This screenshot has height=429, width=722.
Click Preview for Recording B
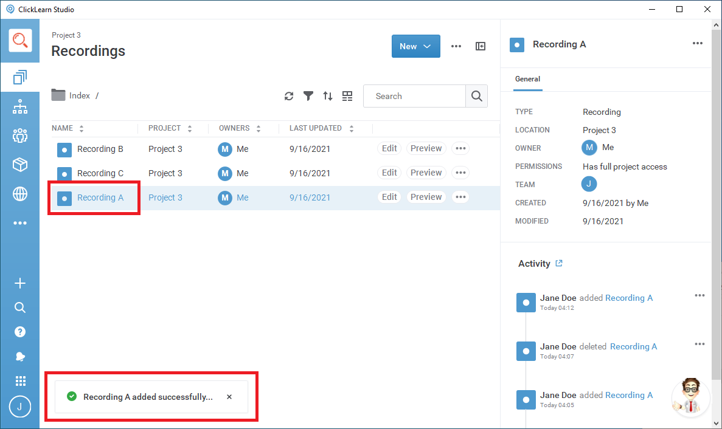coord(426,148)
